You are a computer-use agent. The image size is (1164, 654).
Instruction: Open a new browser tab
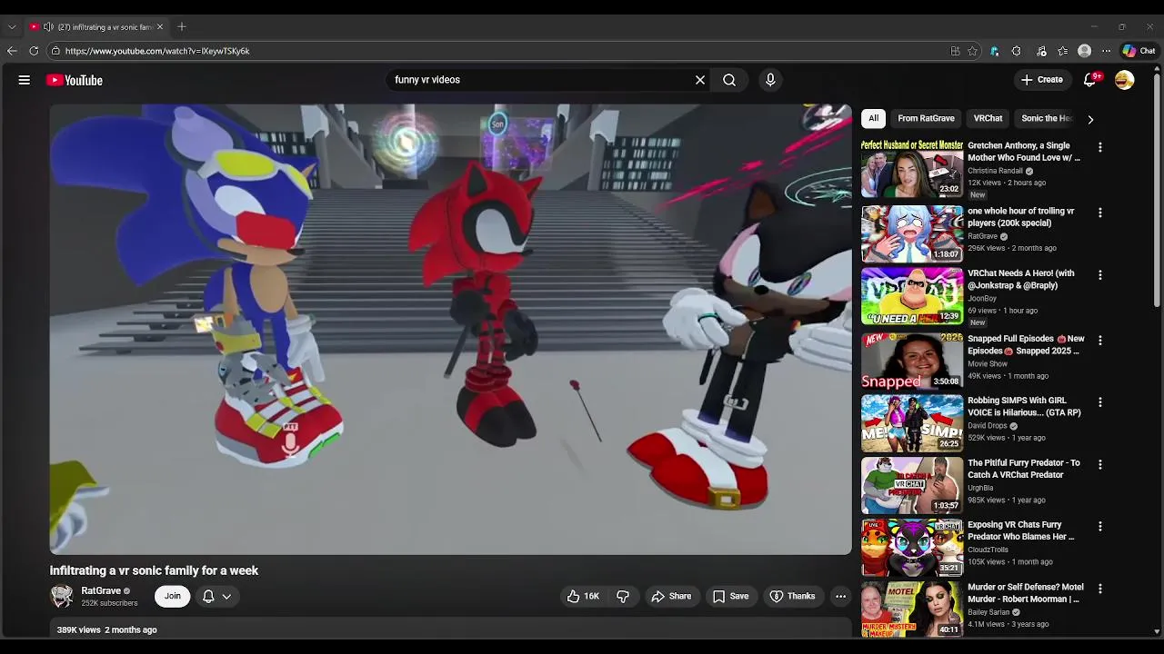[182, 27]
